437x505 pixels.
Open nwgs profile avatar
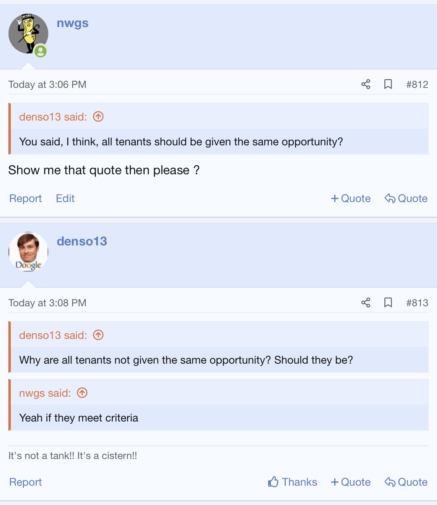(x=28, y=34)
